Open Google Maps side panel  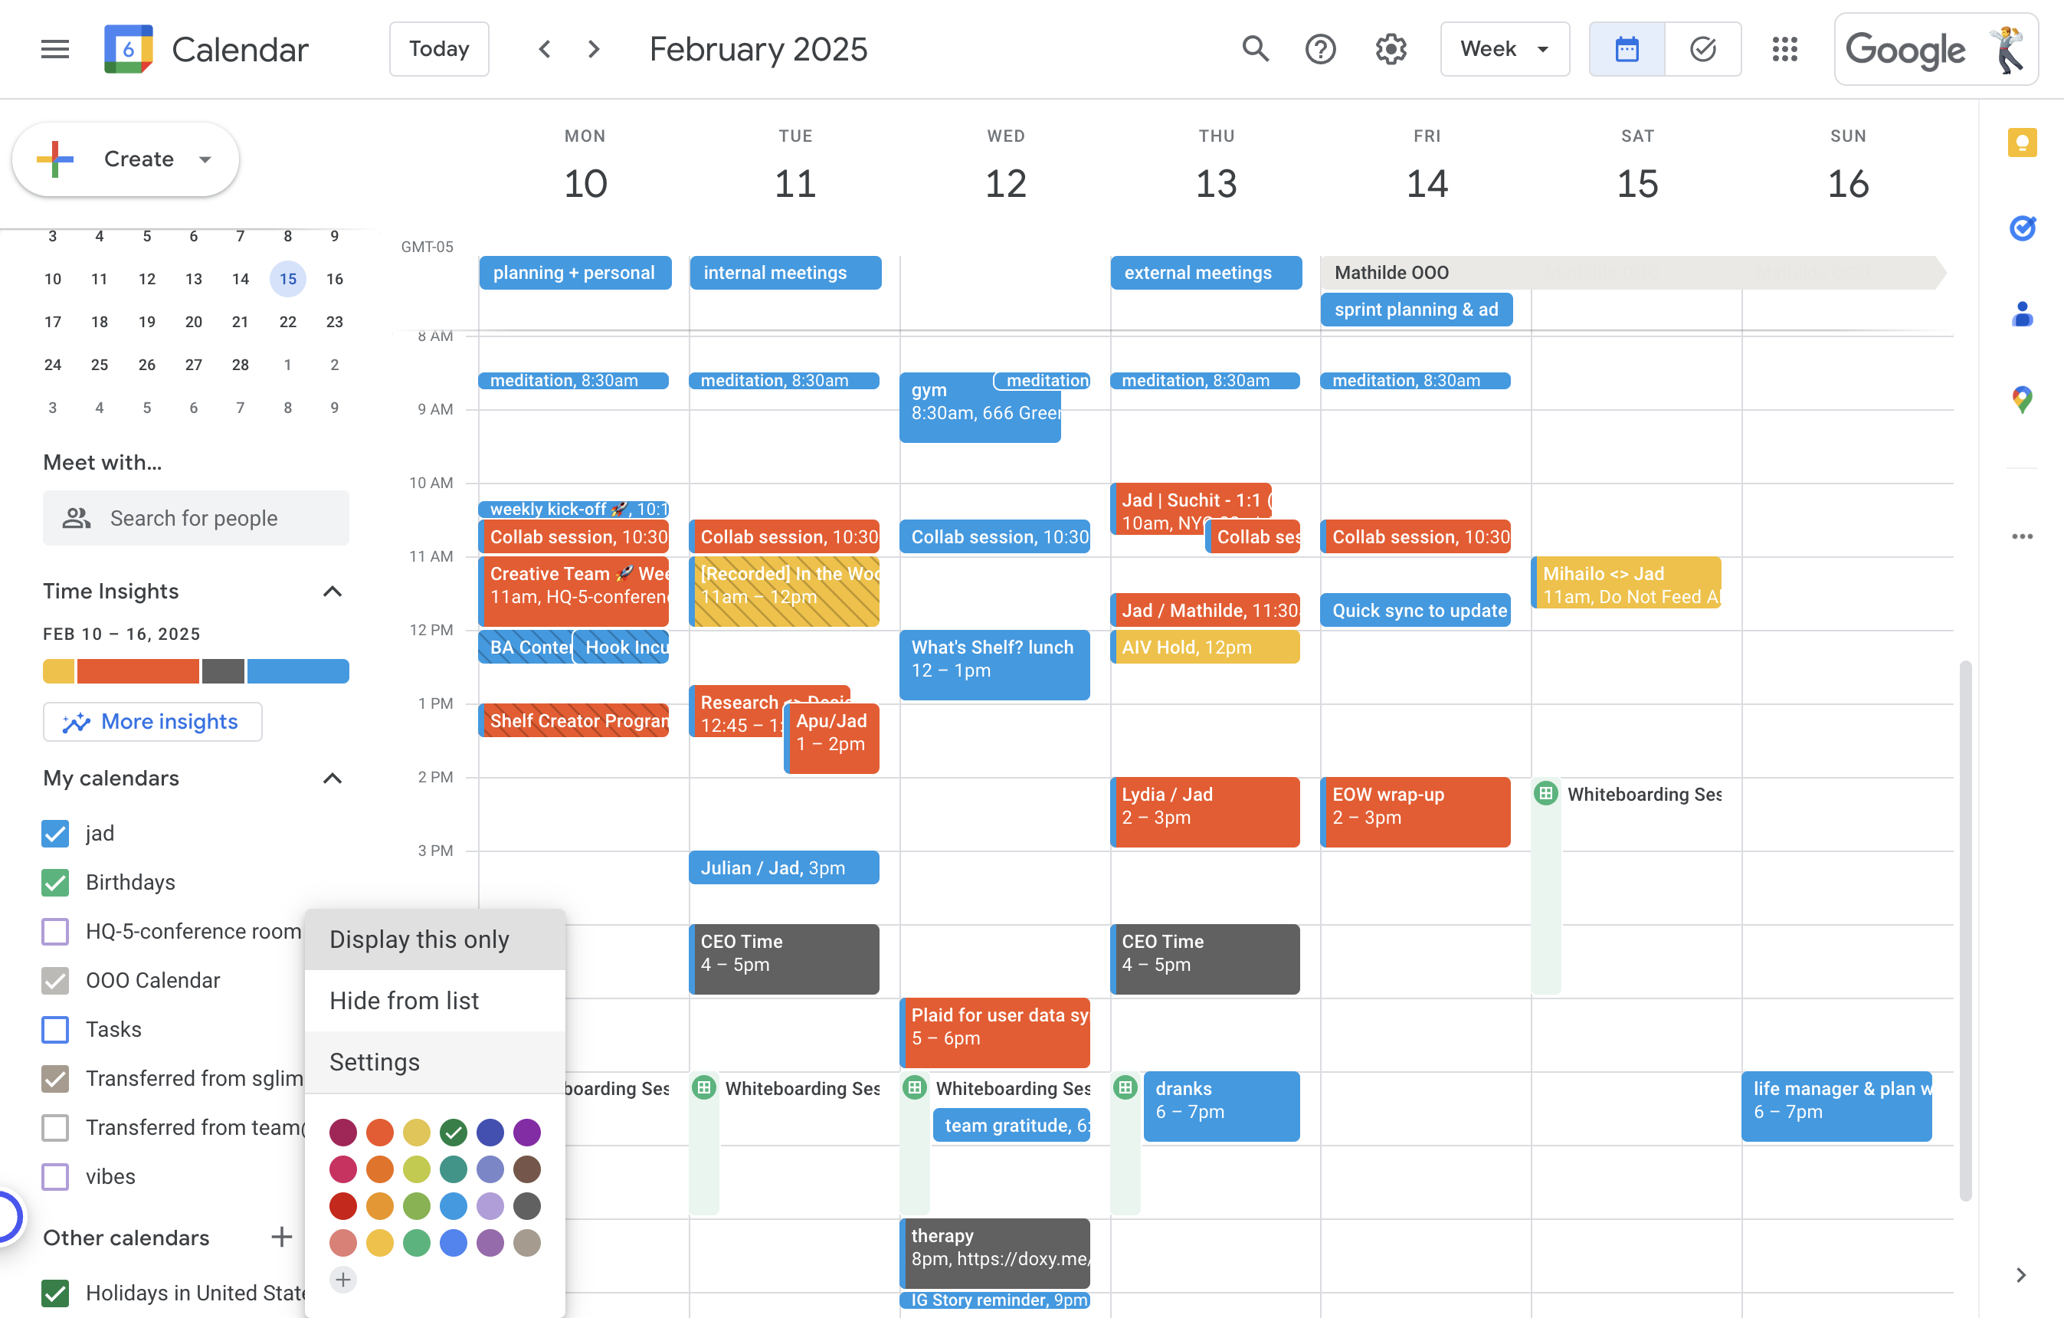pyautogui.click(x=2022, y=399)
